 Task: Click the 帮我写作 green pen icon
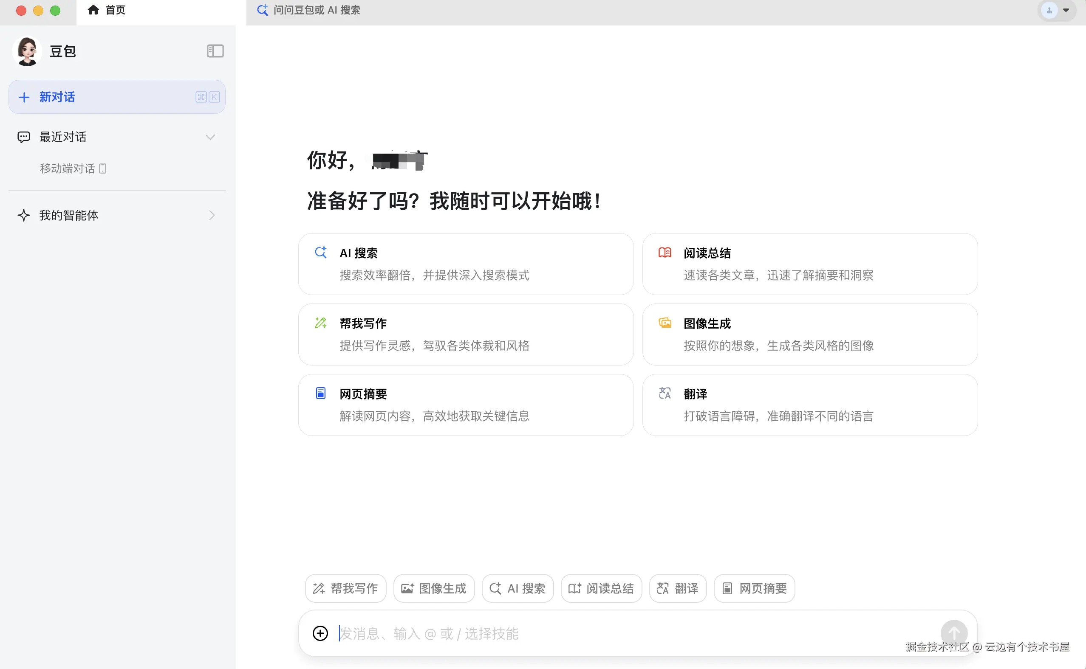pyautogui.click(x=321, y=323)
